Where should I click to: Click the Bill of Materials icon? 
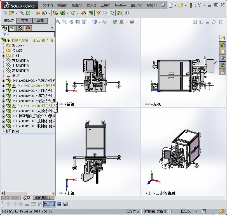pos(91,13)
